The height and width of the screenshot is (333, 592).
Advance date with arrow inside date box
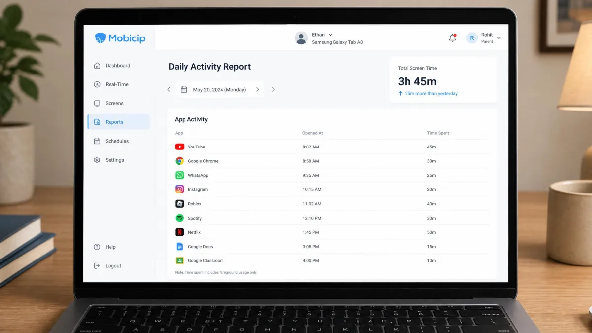pos(257,89)
